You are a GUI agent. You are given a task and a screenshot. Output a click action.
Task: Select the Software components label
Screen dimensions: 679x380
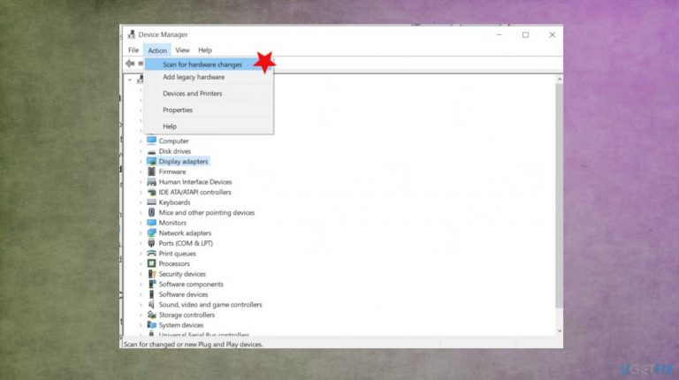pos(191,285)
